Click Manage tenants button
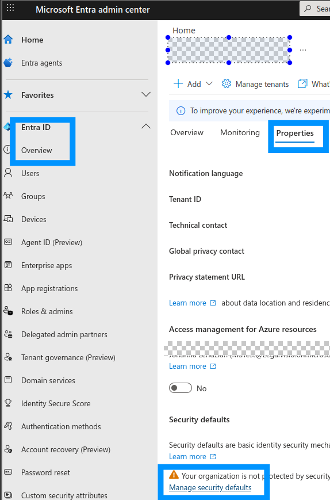This screenshot has width=330, height=500. tap(255, 84)
